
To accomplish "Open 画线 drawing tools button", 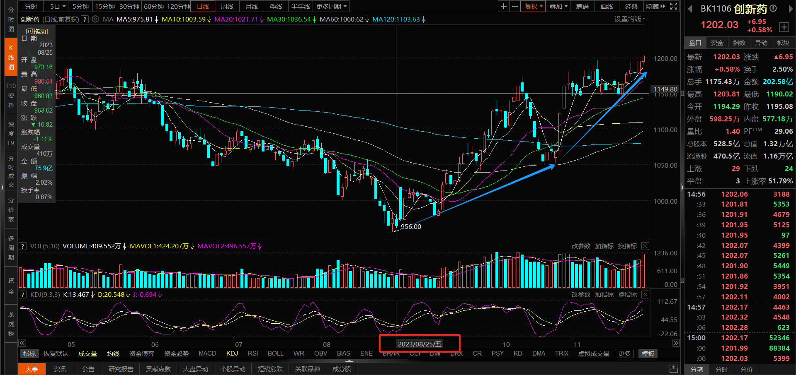I will tap(607, 6).
